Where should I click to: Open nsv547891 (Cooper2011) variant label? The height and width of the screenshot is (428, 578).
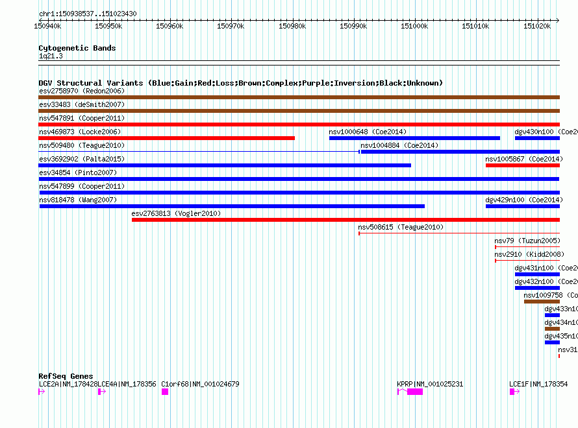82,118
